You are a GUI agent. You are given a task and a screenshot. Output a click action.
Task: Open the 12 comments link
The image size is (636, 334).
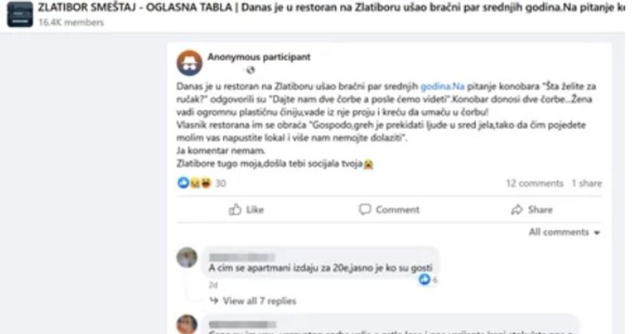[x=534, y=184]
